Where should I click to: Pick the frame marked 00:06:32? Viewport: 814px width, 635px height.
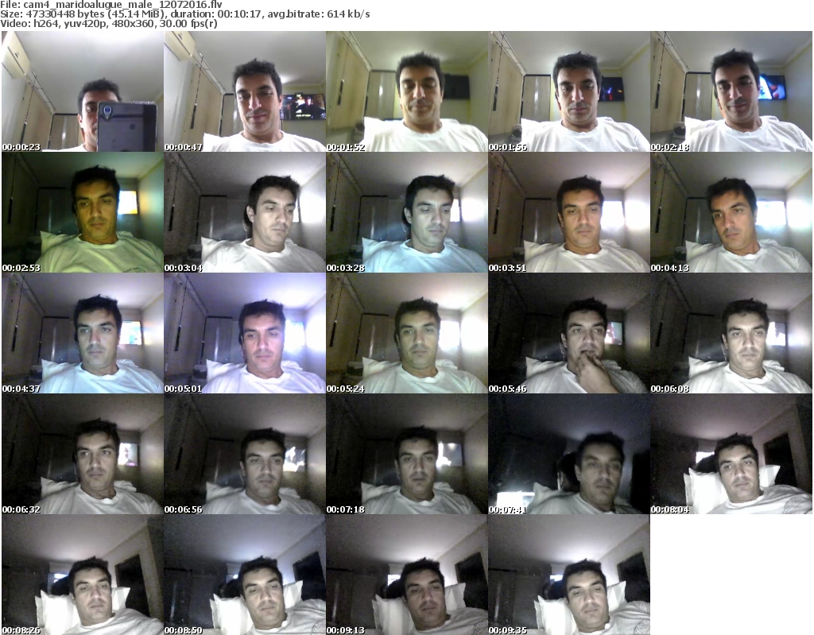[x=83, y=454]
